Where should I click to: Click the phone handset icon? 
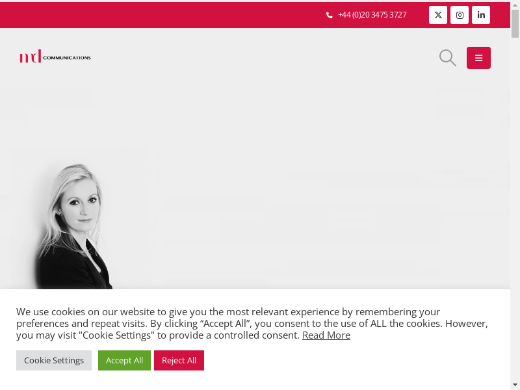pos(330,15)
